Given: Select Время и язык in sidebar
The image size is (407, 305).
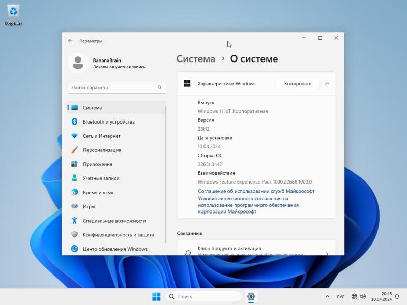Looking at the screenshot, I should point(117,192).
